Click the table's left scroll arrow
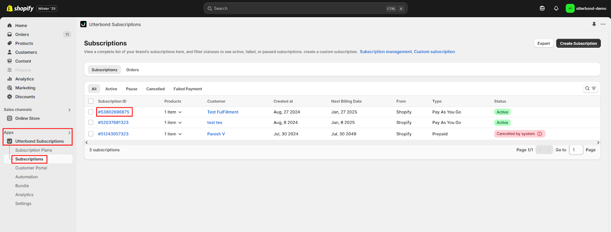This screenshot has width=611, height=232. [87, 142]
